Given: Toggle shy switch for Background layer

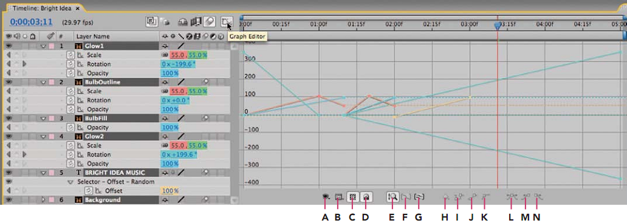Looking at the screenshot, I should point(165,200).
